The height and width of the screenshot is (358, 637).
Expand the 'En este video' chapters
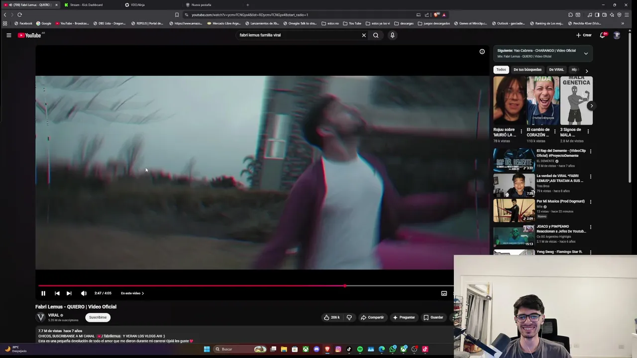[132, 293]
